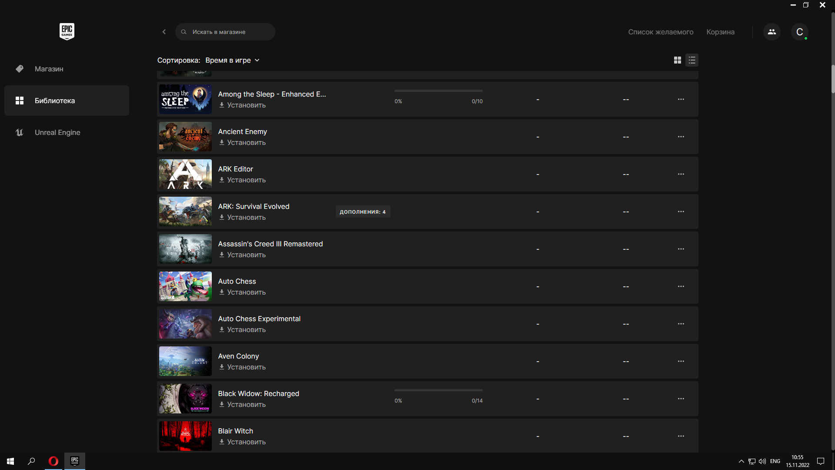Viewport: 835px width, 470px height.
Task: Open the friends list icon
Action: coord(772,32)
